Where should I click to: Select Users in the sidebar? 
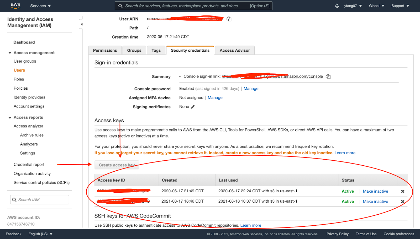click(x=19, y=70)
